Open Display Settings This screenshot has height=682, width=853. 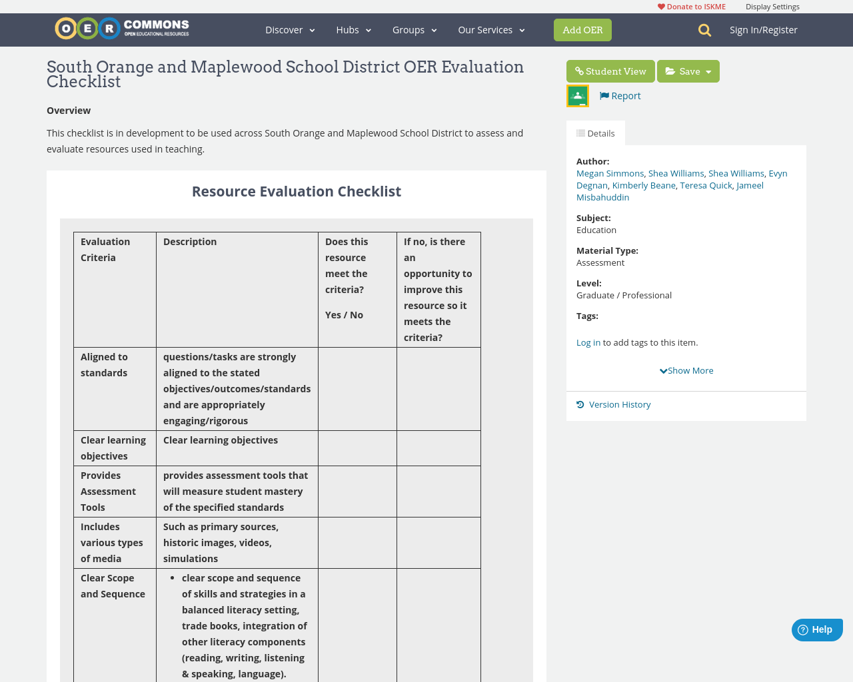(x=772, y=5)
